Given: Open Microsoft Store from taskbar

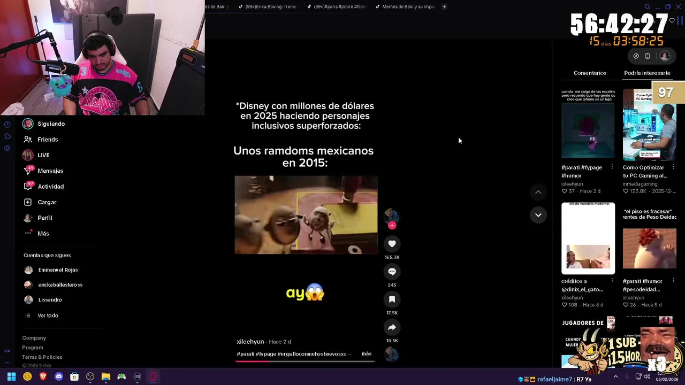Looking at the screenshot, I should point(74,376).
